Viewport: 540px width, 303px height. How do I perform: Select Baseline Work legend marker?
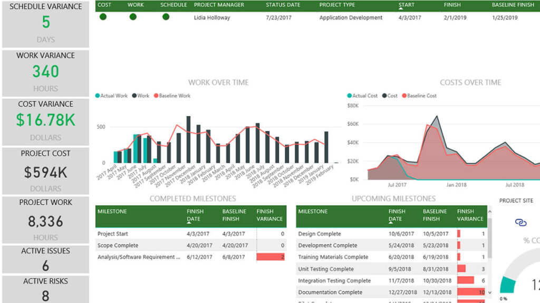click(x=156, y=96)
